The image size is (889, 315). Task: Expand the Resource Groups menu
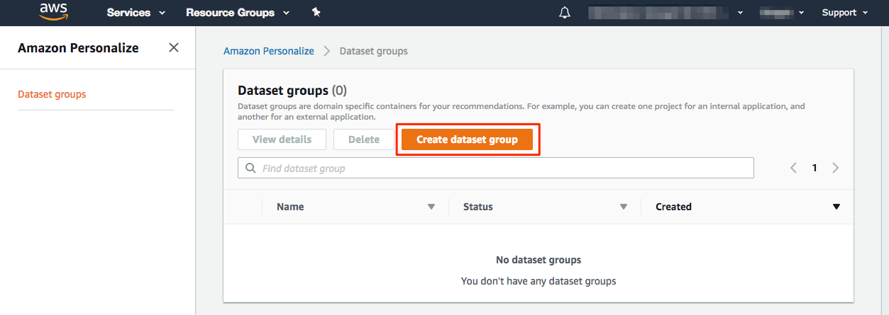tap(238, 13)
